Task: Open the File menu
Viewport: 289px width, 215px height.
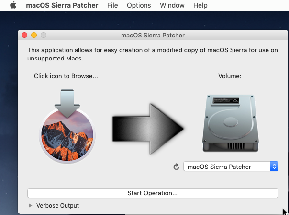Action: [112, 5]
